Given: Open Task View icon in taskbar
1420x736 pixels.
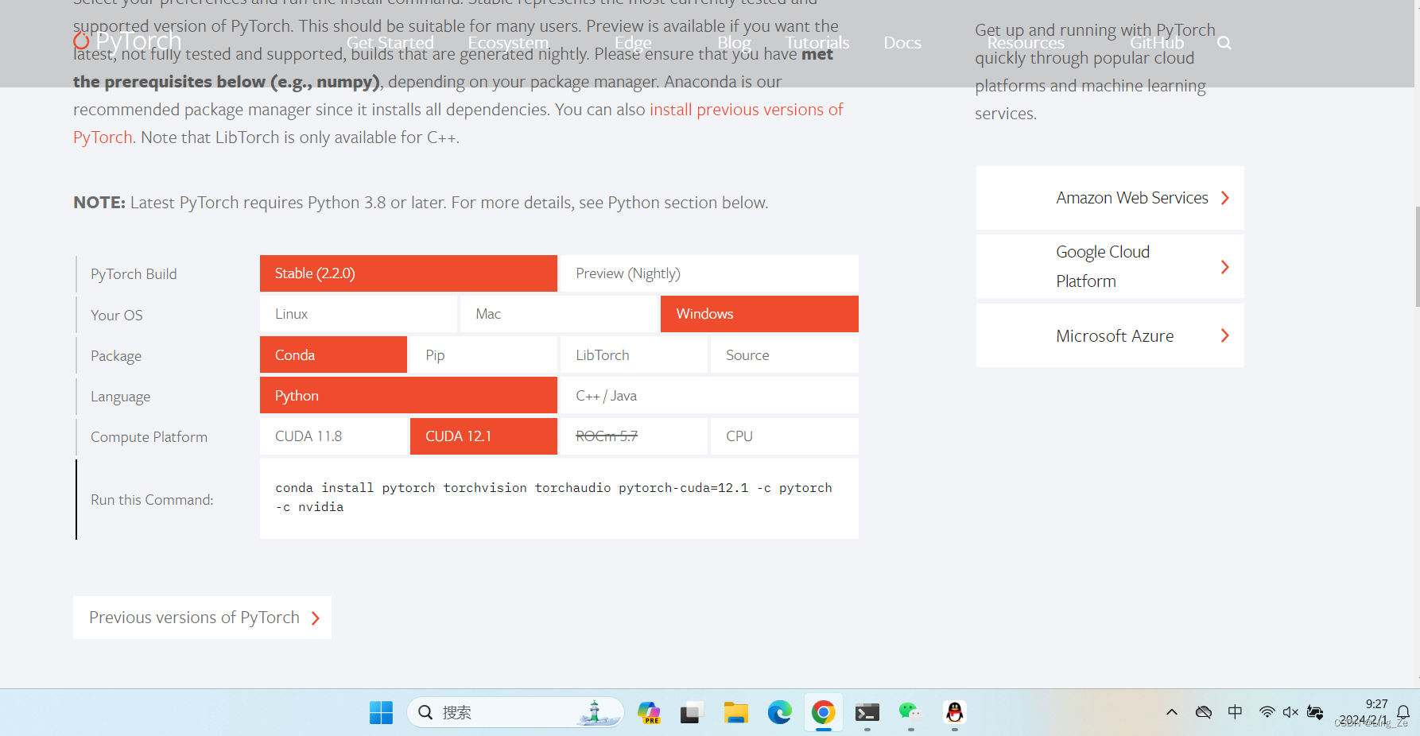Looking at the screenshot, I should click(691, 713).
